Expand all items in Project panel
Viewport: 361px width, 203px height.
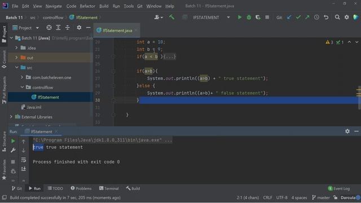(x=58, y=28)
